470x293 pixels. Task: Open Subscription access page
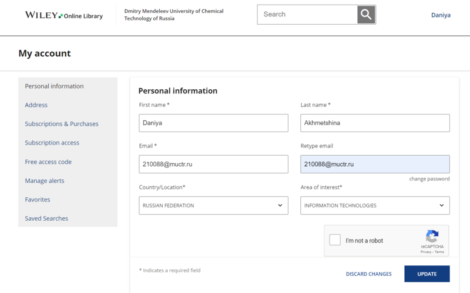click(x=52, y=143)
